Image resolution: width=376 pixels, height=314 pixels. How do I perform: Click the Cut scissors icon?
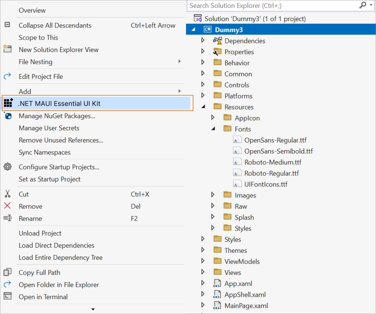click(x=8, y=194)
